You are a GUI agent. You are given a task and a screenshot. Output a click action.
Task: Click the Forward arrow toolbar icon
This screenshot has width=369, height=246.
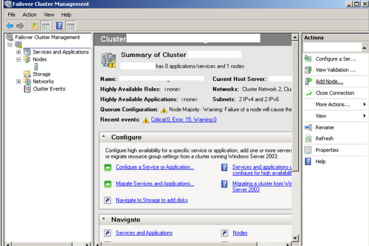point(20,25)
